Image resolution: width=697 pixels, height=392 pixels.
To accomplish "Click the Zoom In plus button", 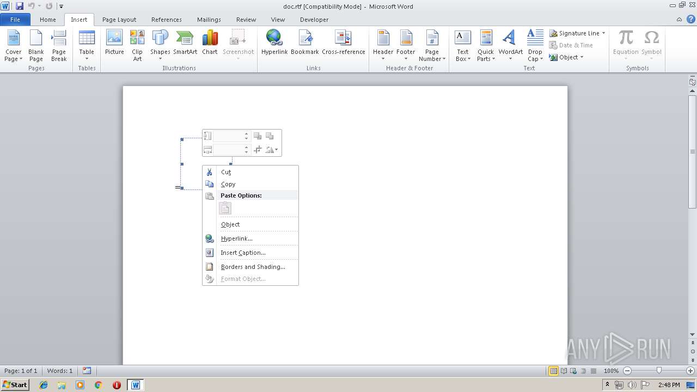I will pyautogui.click(x=690, y=371).
